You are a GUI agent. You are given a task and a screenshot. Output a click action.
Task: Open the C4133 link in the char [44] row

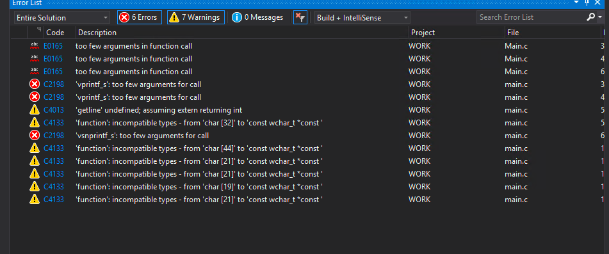click(x=54, y=148)
